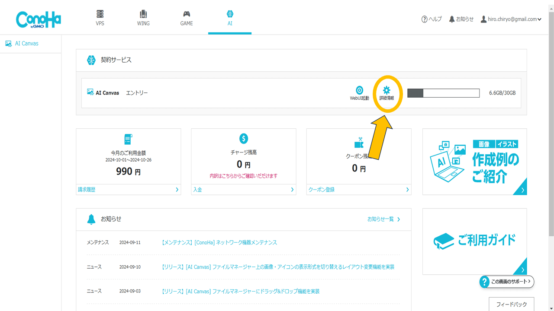Open the クーポン登録 link

(x=321, y=190)
